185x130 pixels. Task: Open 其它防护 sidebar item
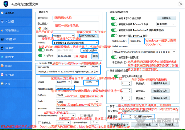coord(16,57)
